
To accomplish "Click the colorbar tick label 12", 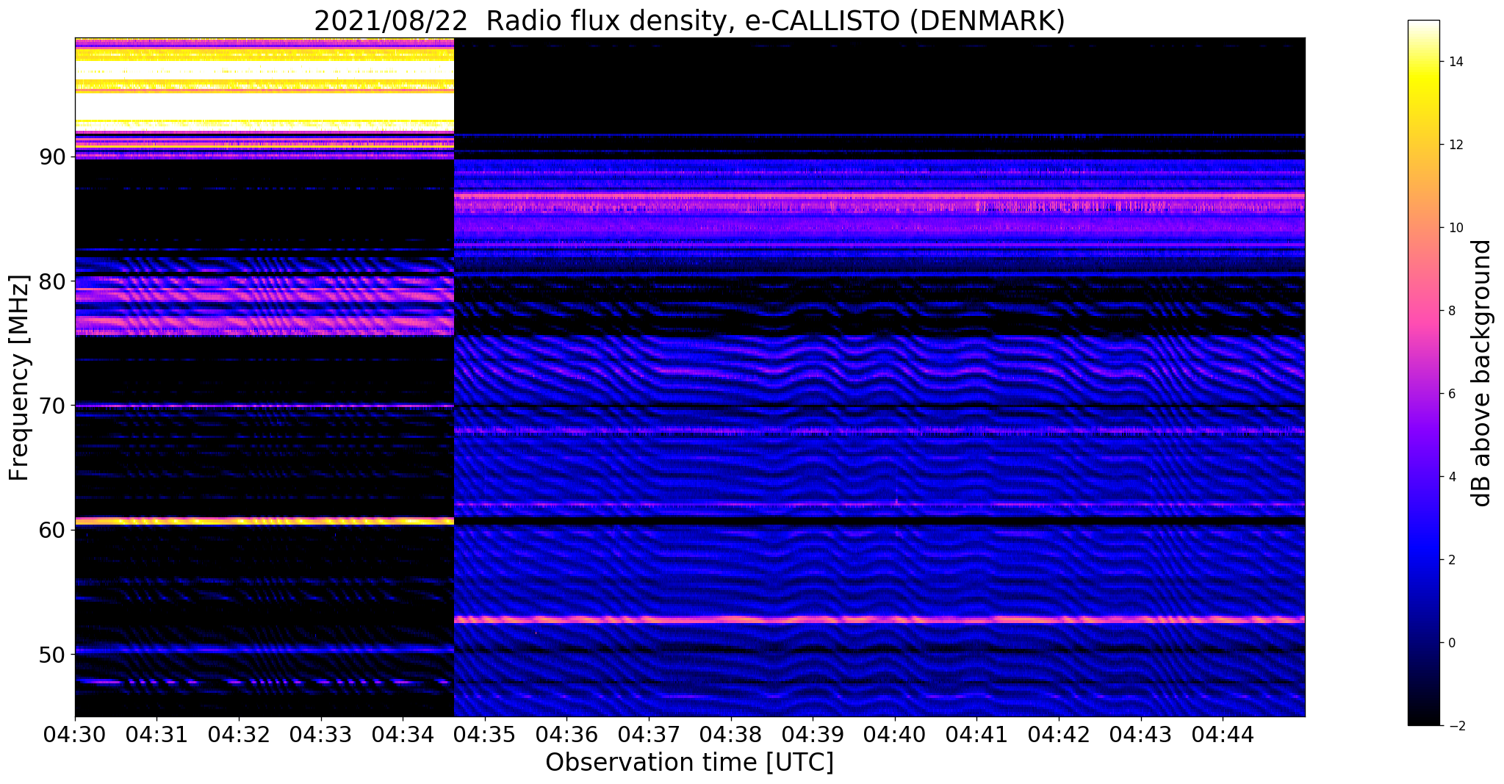I will tap(1455, 145).
